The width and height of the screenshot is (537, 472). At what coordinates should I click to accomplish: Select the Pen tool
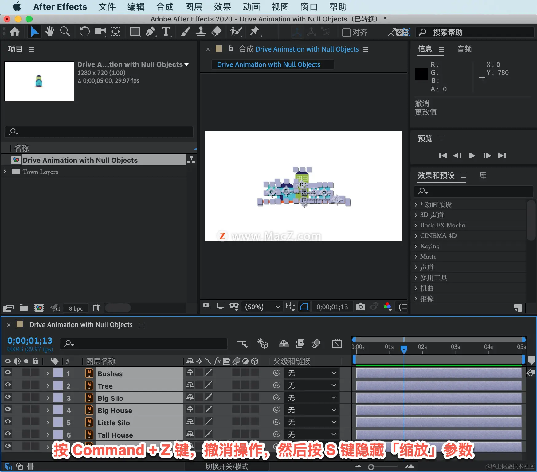tap(151, 32)
